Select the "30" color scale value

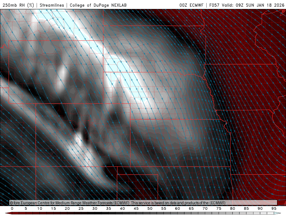(x=95, y=209)
